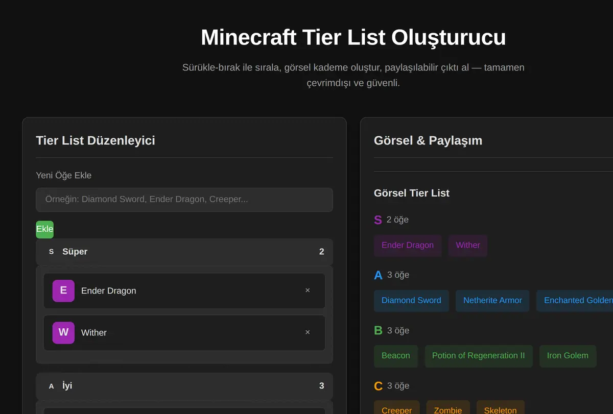Click the Skeleton chip
Screen dimensions: 613x414
(x=500, y=407)
